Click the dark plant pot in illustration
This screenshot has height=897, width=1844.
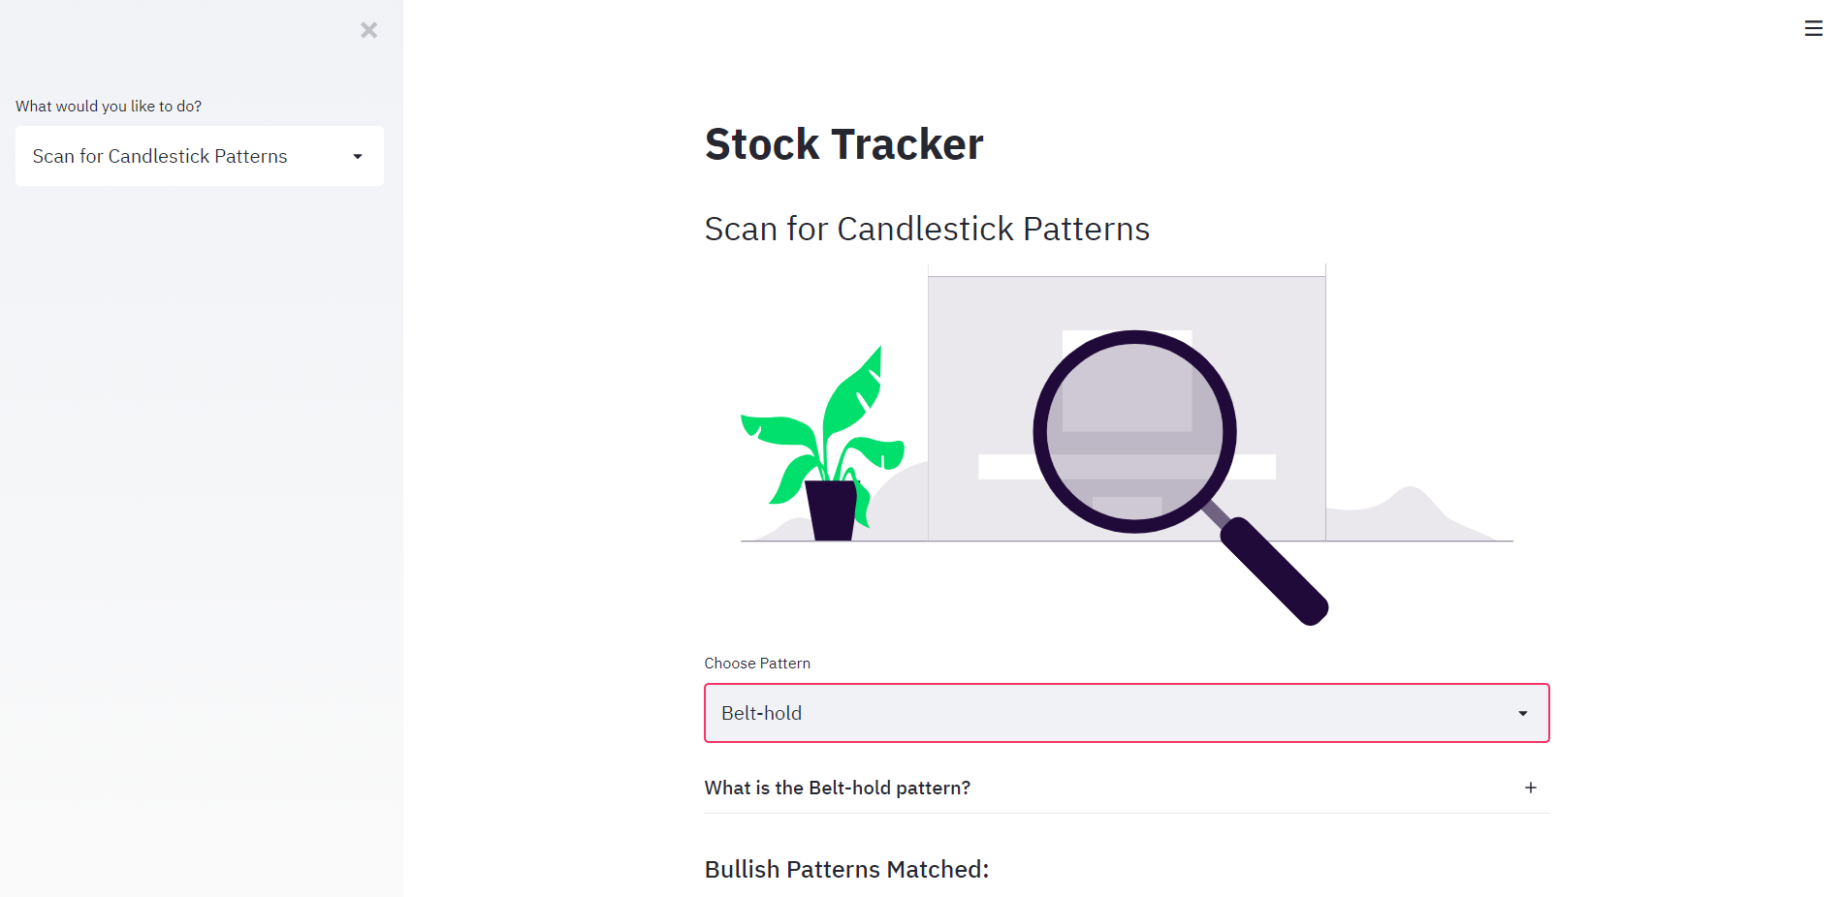(x=832, y=510)
